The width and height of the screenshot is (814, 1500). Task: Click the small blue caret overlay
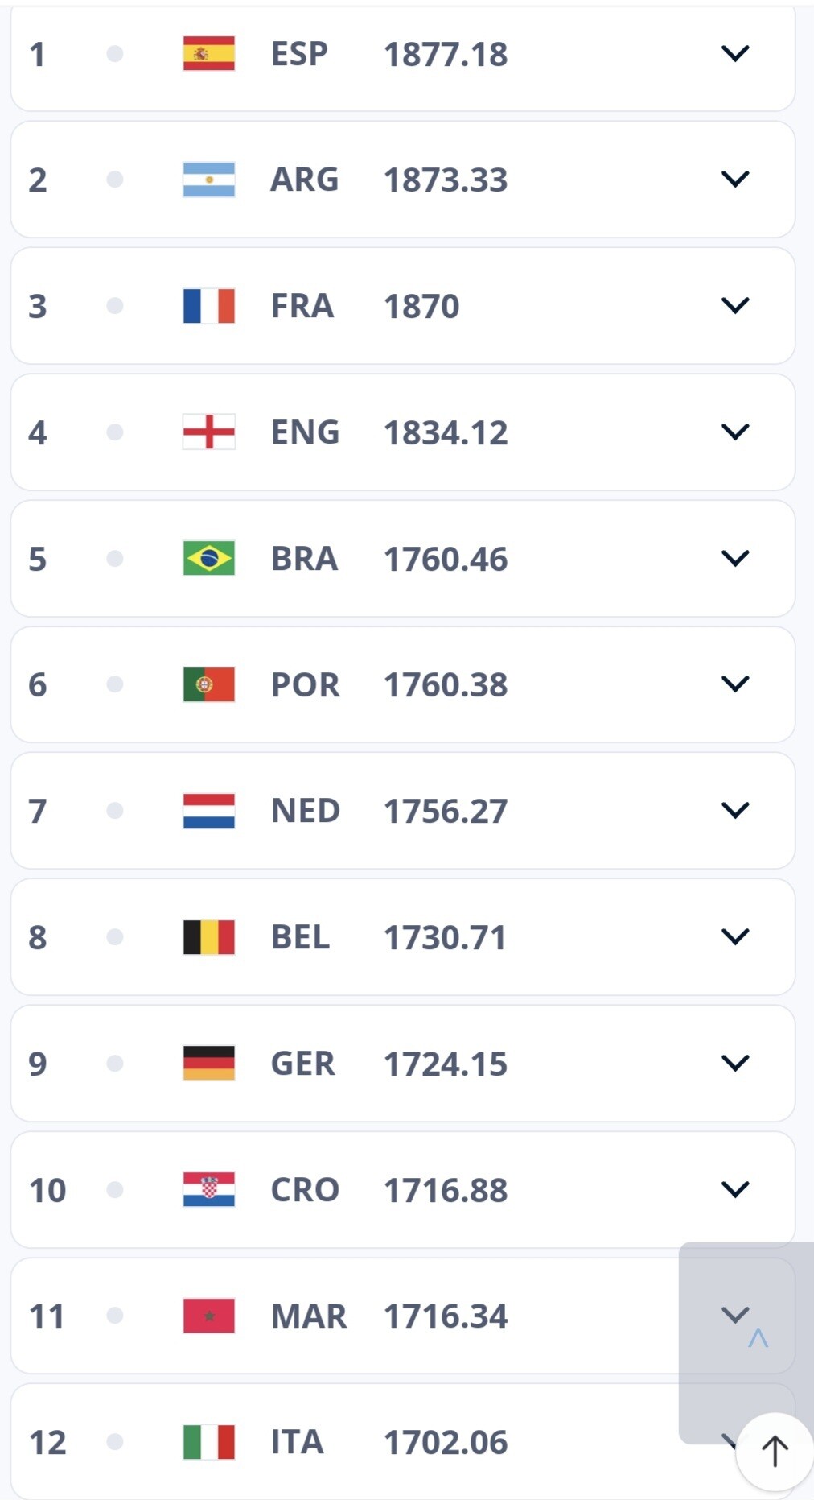click(x=758, y=1338)
